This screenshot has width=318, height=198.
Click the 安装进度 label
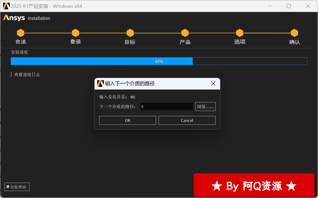pos(19,52)
